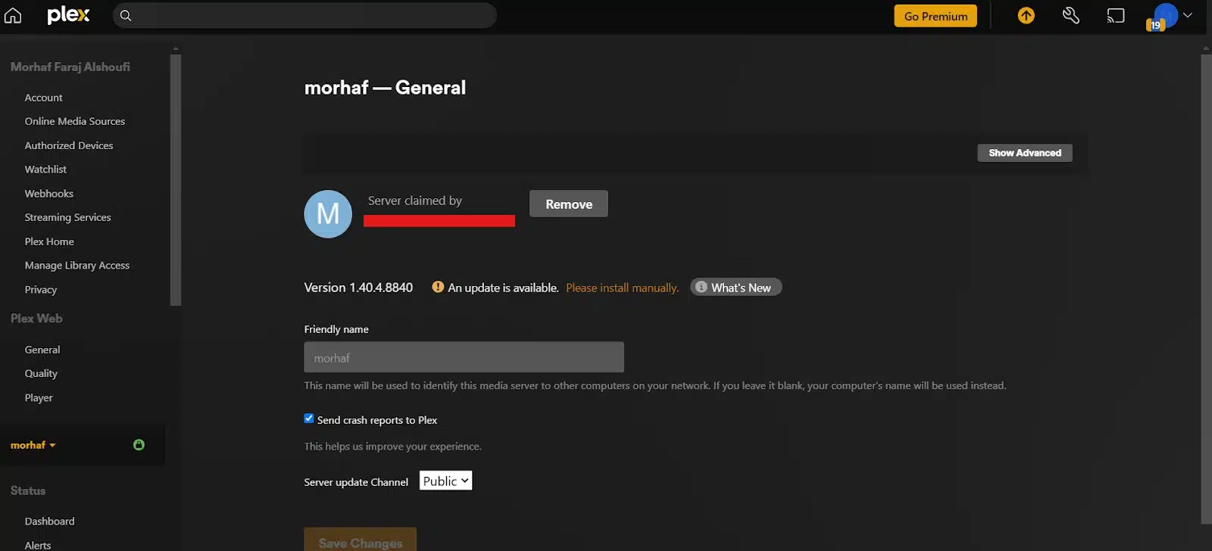
Task: Open Streaming Services settings
Action: 68,217
